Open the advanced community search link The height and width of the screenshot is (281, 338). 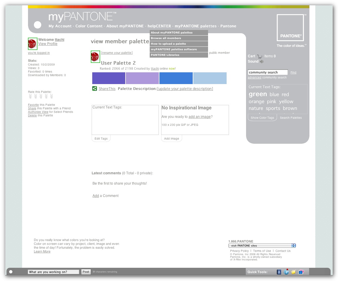pyautogui.click(x=254, y=78)
